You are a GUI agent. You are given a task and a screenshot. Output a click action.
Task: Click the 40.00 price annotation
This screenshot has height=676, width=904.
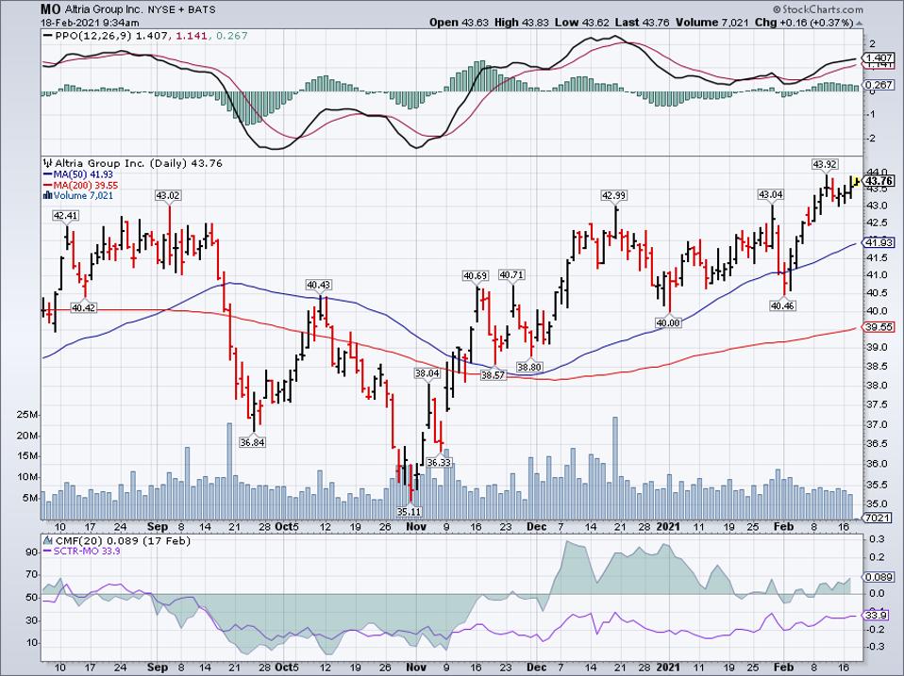pos(668,323)
